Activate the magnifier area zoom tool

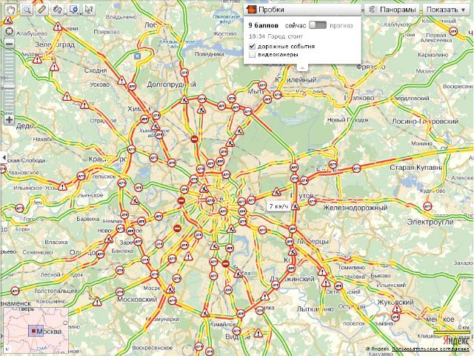[27, 10]
